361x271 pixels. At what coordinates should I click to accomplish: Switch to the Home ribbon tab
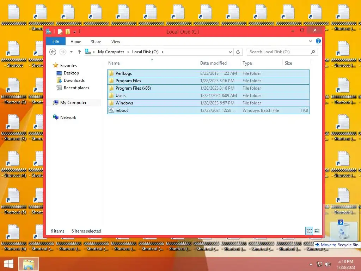click(x=76, y=42)
